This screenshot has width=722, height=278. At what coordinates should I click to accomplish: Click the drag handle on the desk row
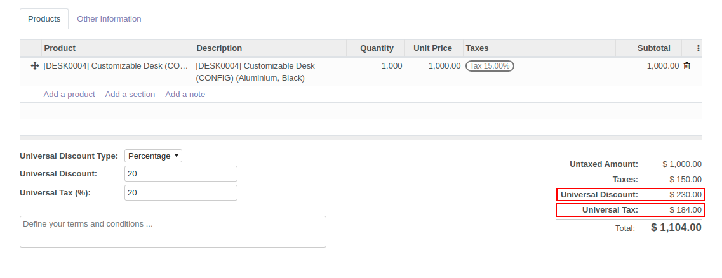[x=34, y=66]
